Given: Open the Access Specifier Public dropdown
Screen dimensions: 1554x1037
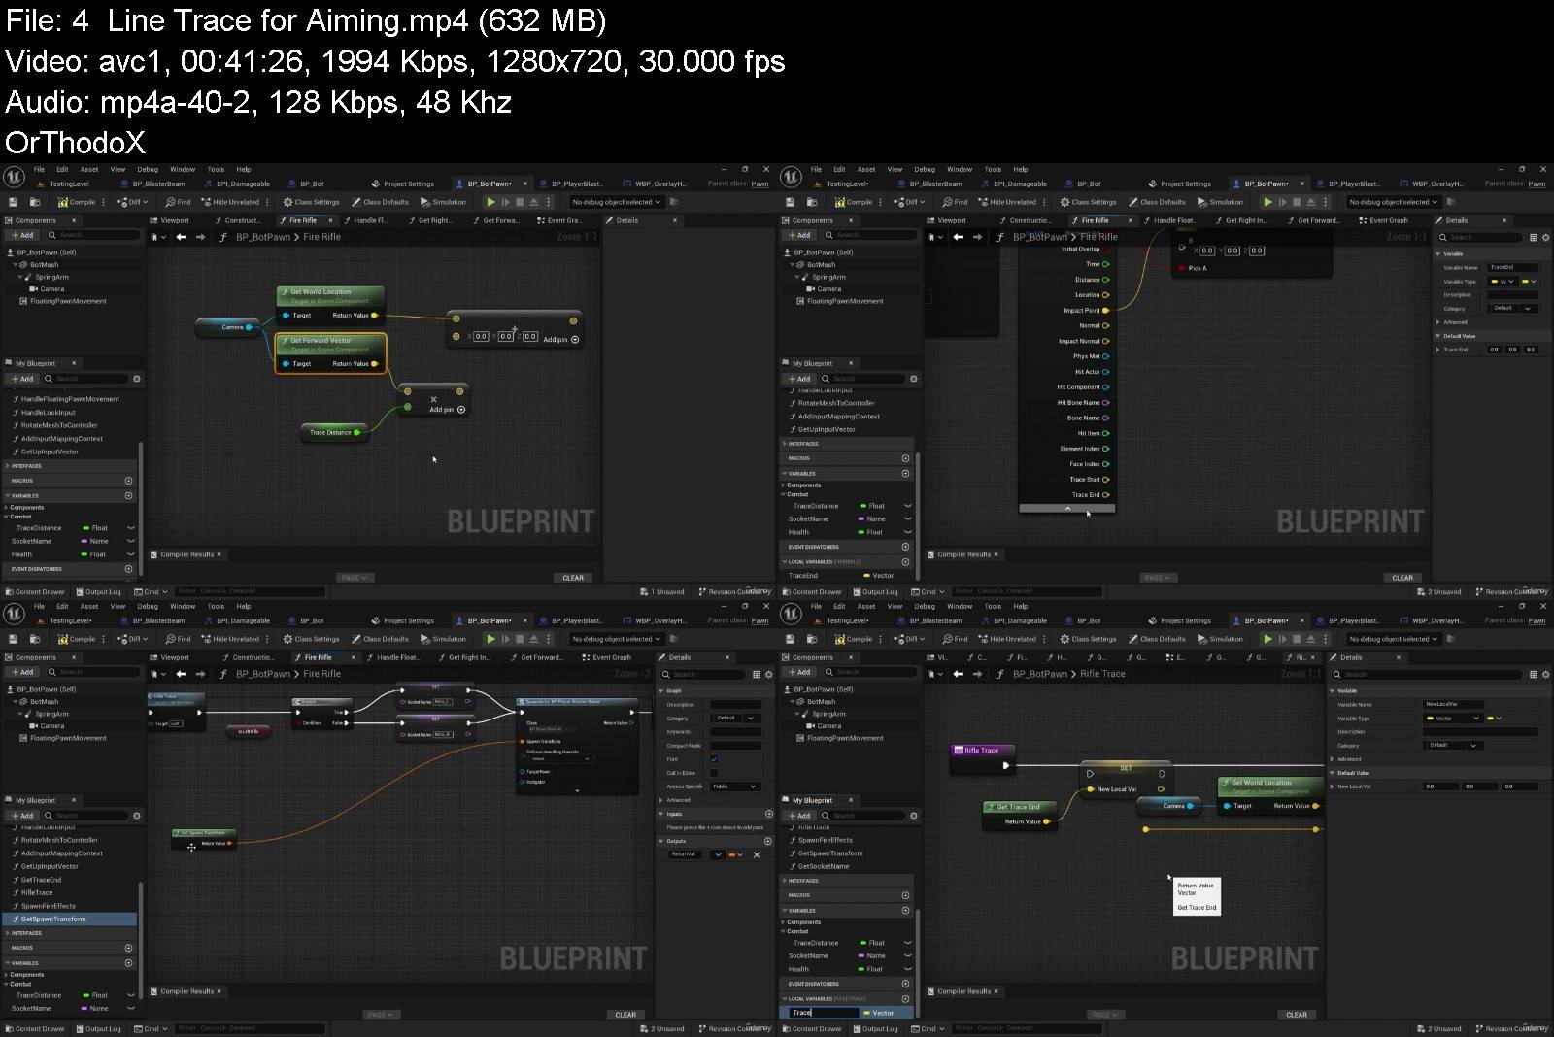Looking at the screenshot, I should 735,786.
